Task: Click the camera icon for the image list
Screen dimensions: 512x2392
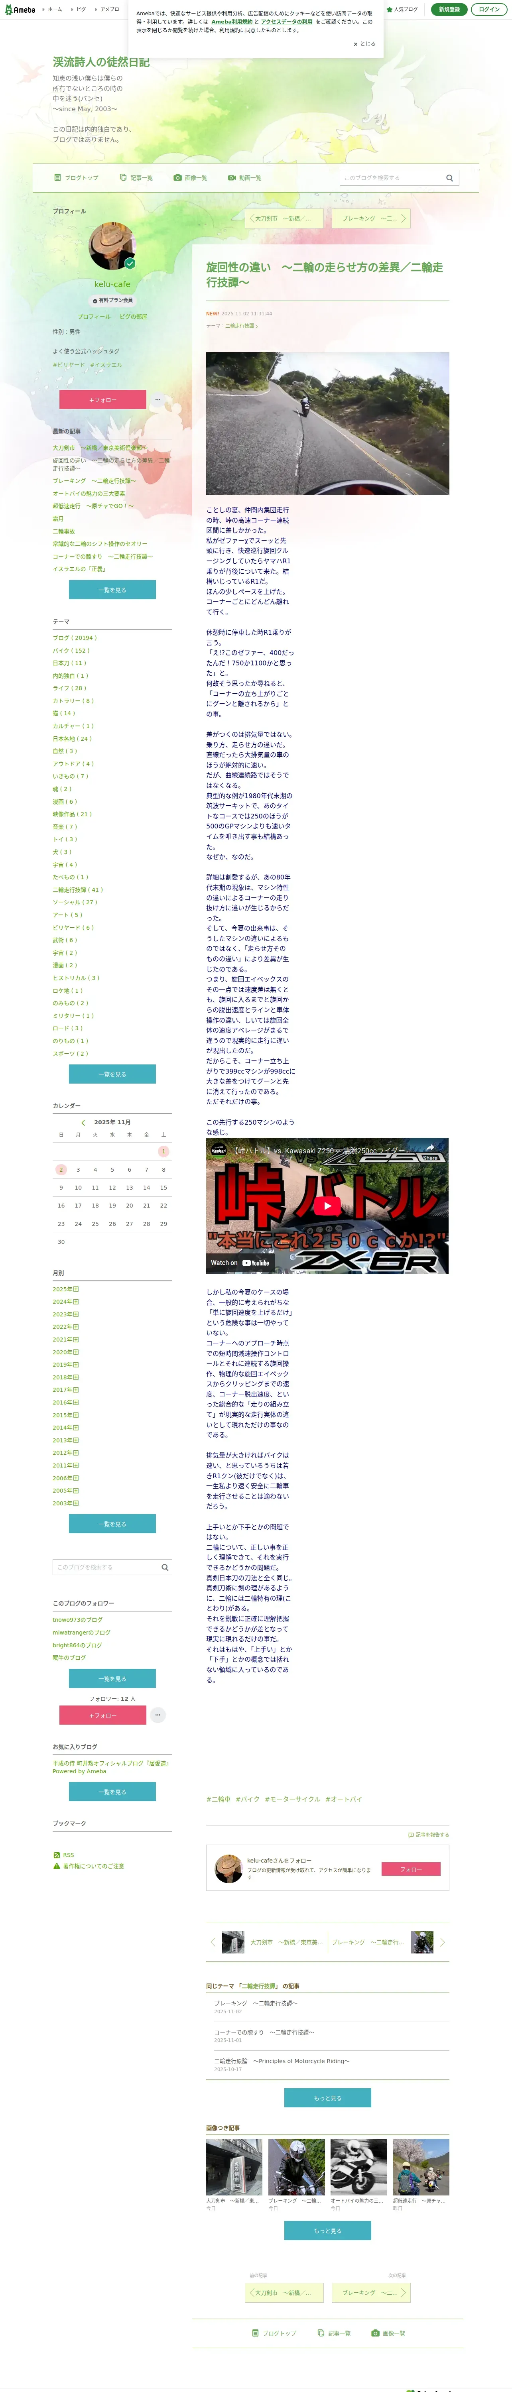Action: [177, 177]
